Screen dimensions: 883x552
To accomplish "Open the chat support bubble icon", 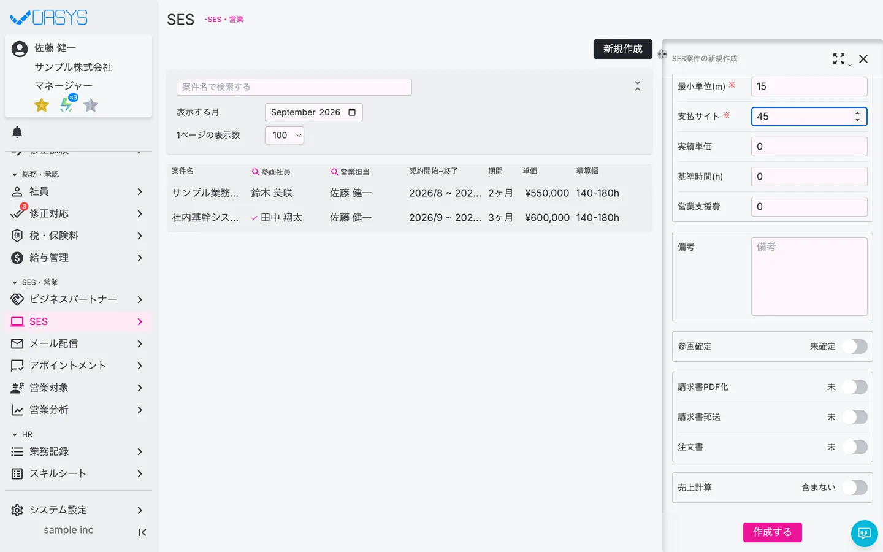I will point(864,533).
